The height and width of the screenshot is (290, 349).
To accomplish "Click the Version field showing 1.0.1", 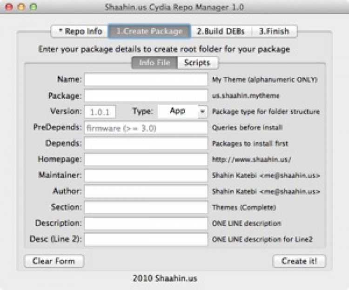I will click(x=100, y=112).
